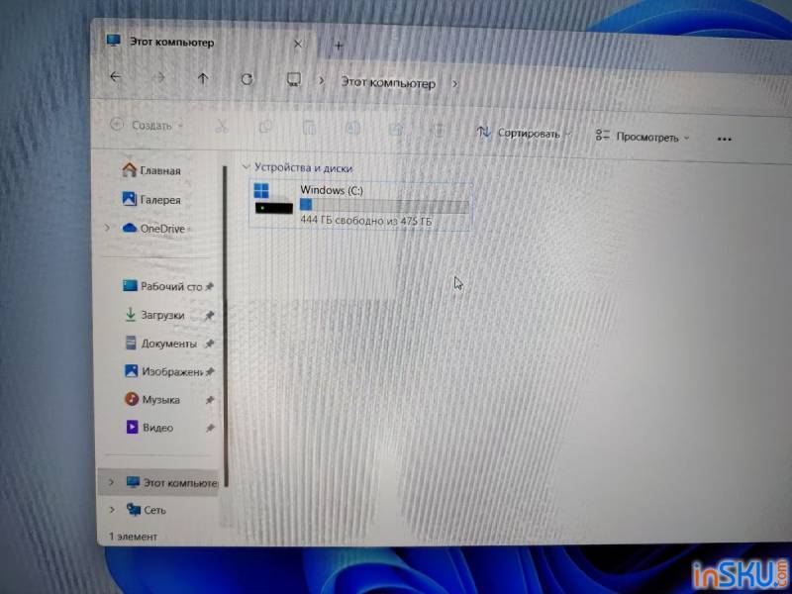The height and width of the screenshot is (594, 792).
Task: Close the Этот компьютер tab
Action: [298, 45]
